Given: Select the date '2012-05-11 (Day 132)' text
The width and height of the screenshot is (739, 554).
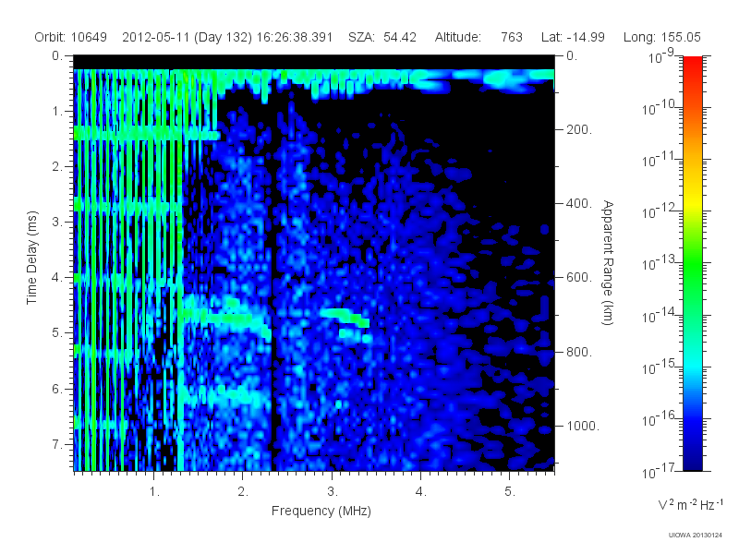Looking at the screenshot, I should point(188,37).
